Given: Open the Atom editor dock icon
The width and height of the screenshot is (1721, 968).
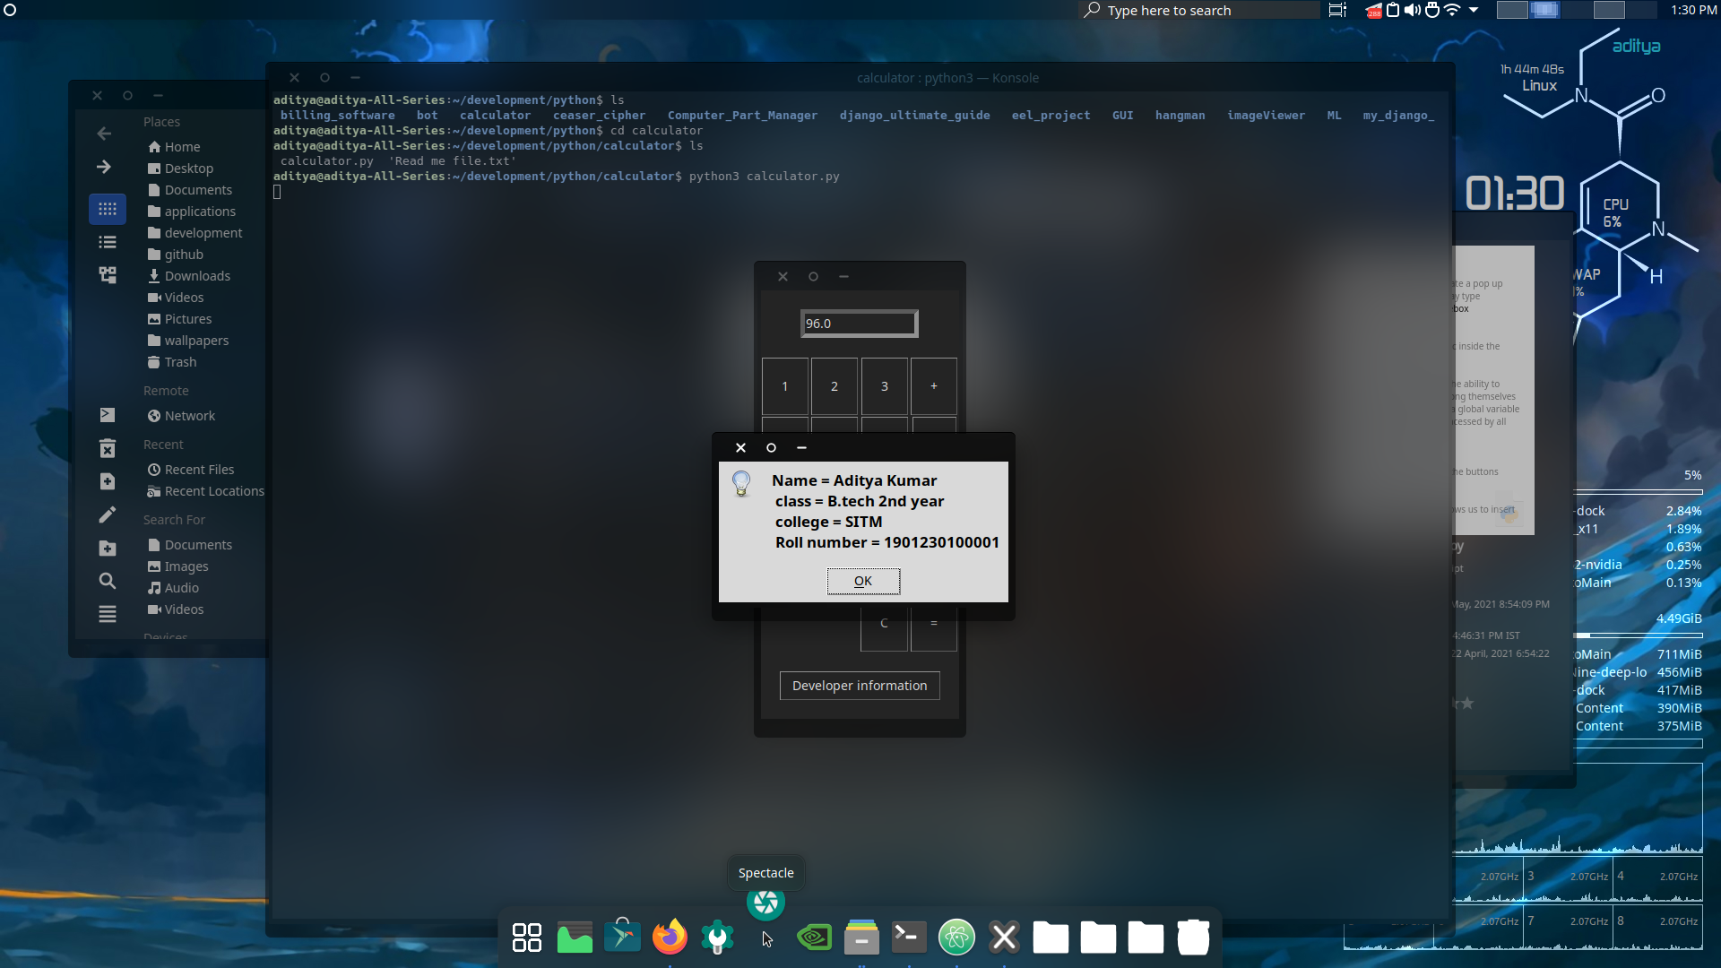Looking at the screenshot, I should (x=956, y=938).
